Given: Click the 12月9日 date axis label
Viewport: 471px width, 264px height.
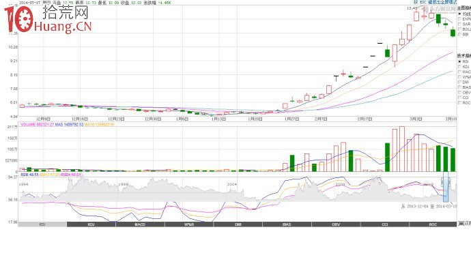Looking at the screenshot, I should tap(43, 119).
